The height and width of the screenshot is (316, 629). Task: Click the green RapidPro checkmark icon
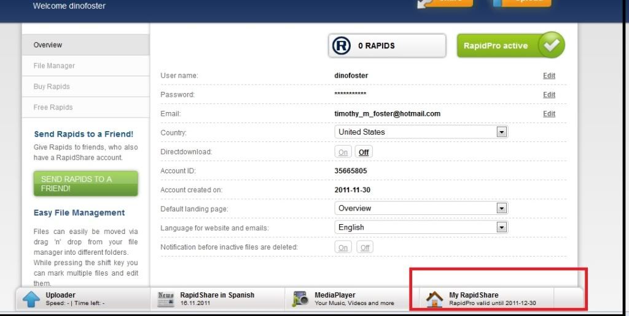pyautogui.click(x=552, y=45)
